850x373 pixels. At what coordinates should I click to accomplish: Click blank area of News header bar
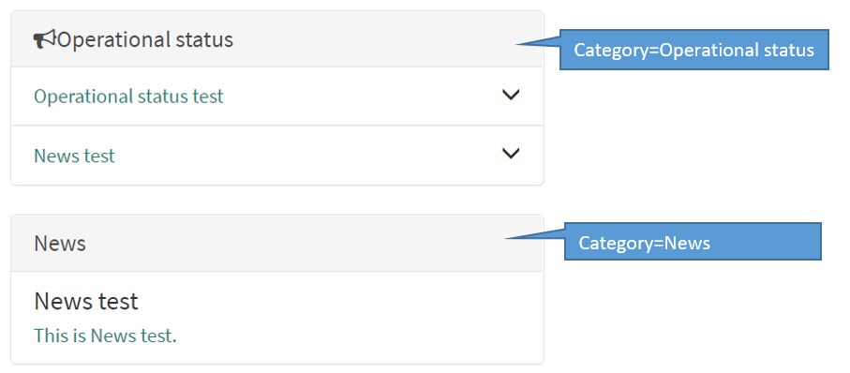pyautogui.click(x=292, y=244)
